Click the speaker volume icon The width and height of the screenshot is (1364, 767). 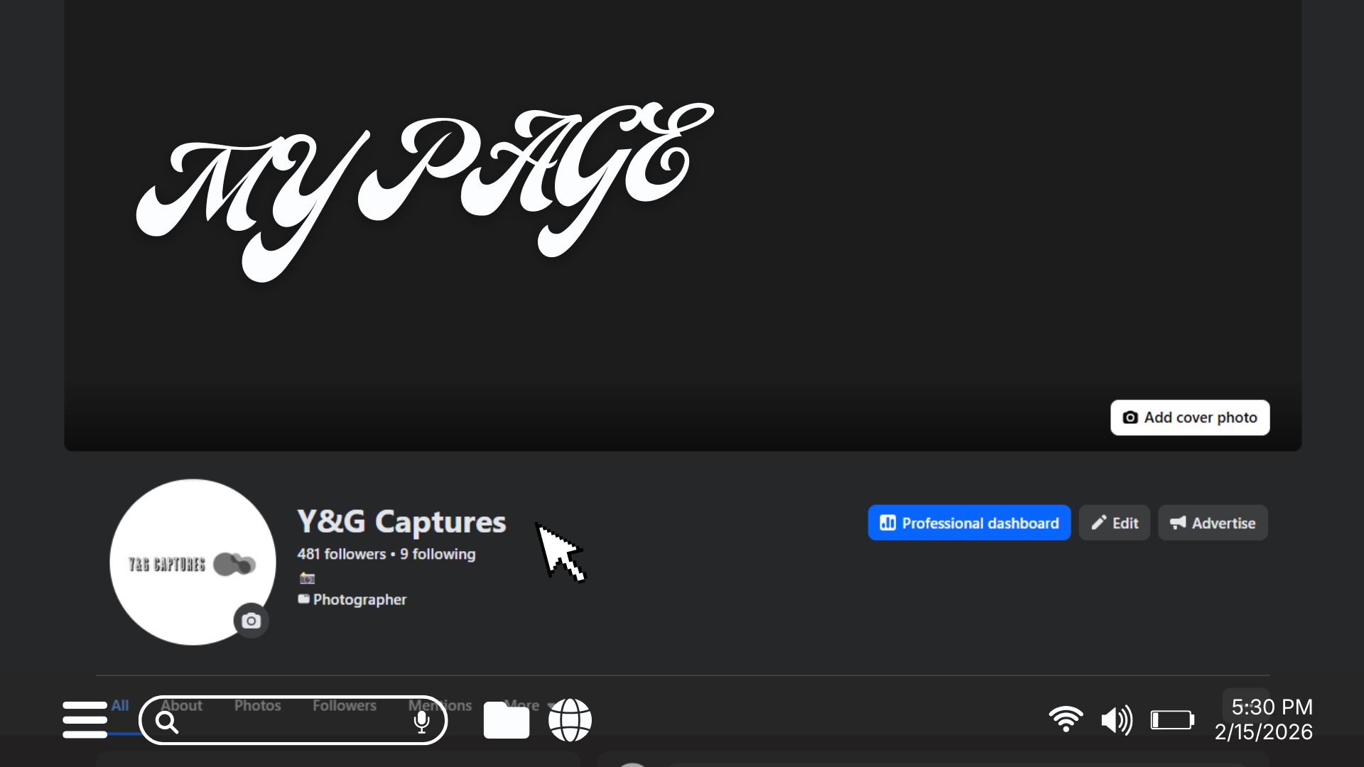(1117, 720)
